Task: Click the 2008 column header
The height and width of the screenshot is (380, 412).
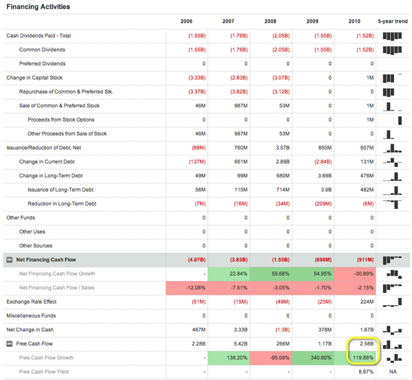Action: (x=271, y=21)
